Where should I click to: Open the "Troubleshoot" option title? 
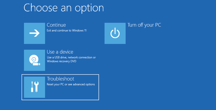point(60,79)
